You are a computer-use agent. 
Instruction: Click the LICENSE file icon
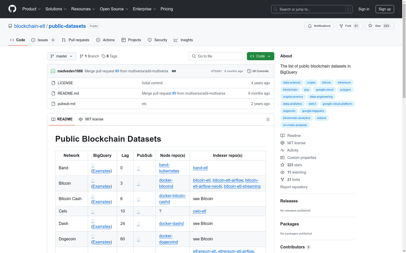(53, 83)
